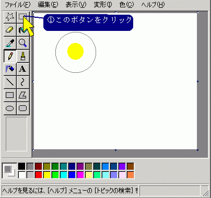This screenshot has height=198, width=211.
Task: Choose the Eraser tool
Action: 10,30
